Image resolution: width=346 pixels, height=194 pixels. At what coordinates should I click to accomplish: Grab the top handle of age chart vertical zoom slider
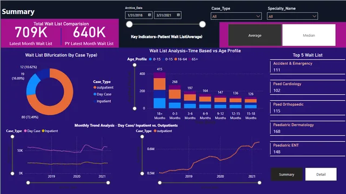(135, 65)
